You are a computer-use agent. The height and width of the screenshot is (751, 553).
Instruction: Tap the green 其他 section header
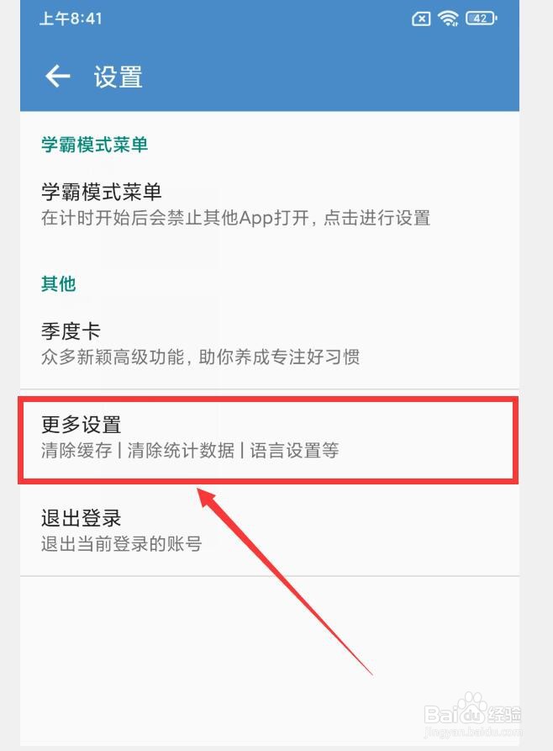click(x=59, y=283)
